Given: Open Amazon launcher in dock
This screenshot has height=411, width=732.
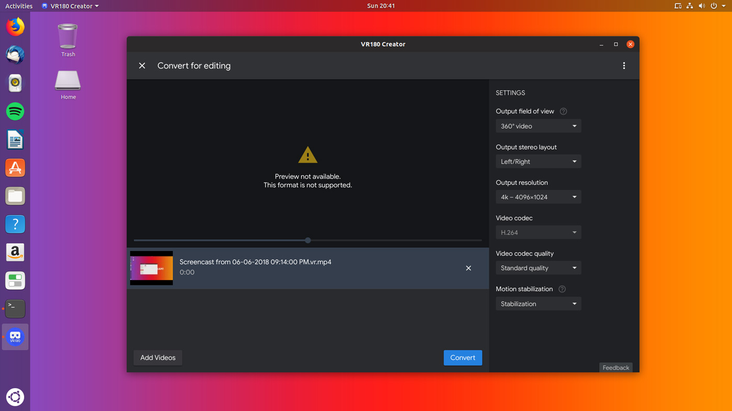Looking at the screenshot, I should point(15,253).
